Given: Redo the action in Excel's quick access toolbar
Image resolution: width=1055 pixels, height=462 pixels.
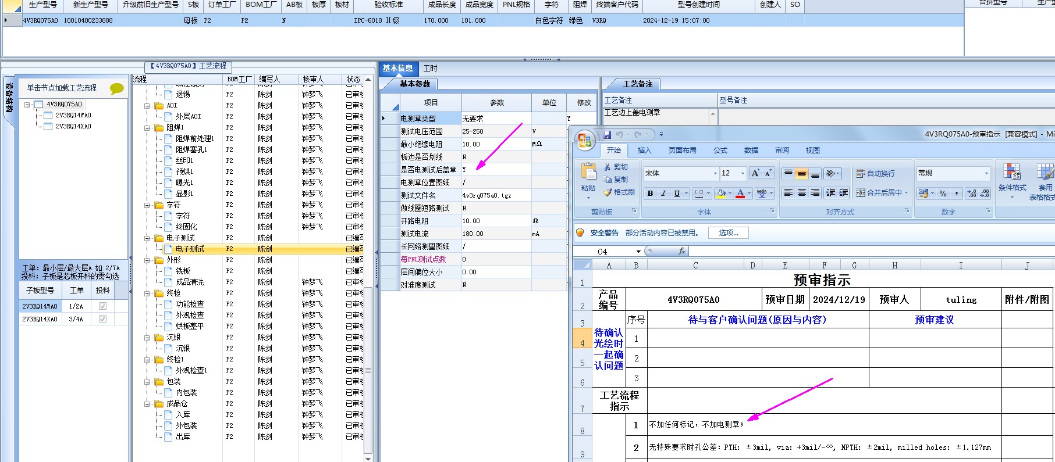Looking at the screenshot, I should coord(638,134).
